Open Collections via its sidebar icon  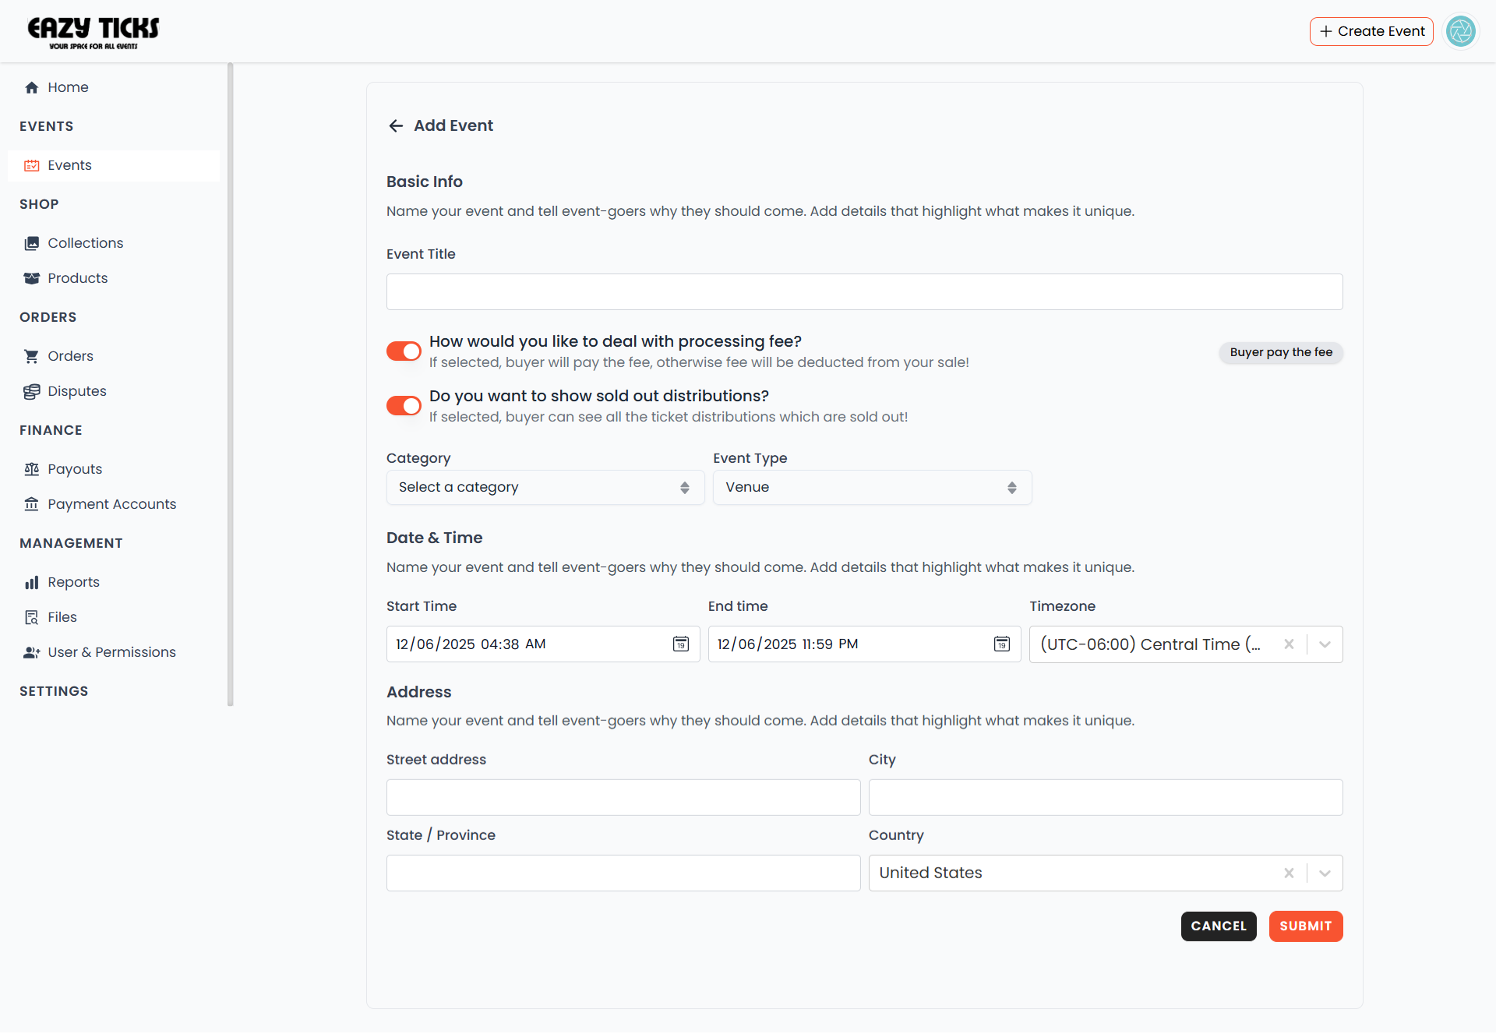click(32, 242)
